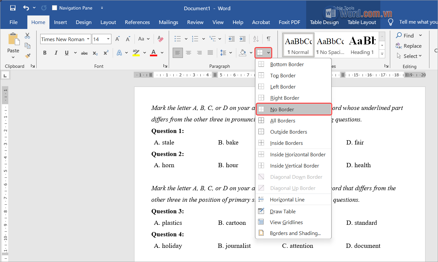The image size is (438, 262).
Task: Paste clipboard contents
Action: [x=13, y=46]
